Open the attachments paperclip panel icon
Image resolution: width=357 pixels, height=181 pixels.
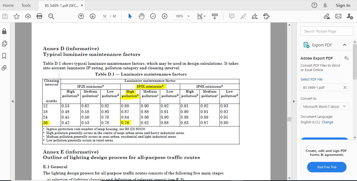[x=4, y=68]
